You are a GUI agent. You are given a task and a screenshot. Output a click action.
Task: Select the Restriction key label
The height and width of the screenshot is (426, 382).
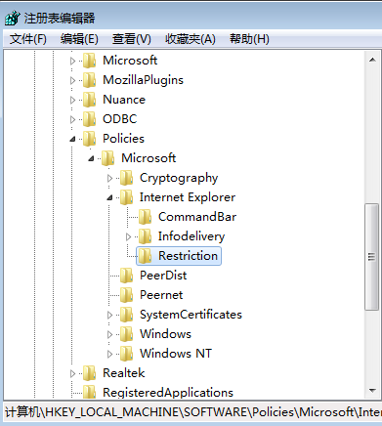coord(188,256)
